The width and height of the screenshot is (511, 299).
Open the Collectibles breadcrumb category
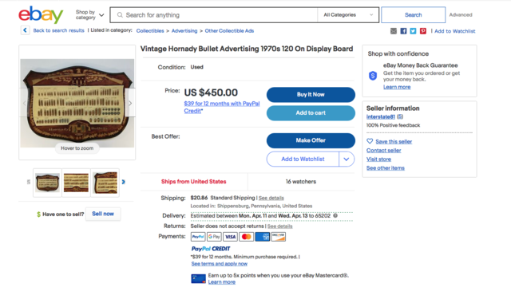150,30
